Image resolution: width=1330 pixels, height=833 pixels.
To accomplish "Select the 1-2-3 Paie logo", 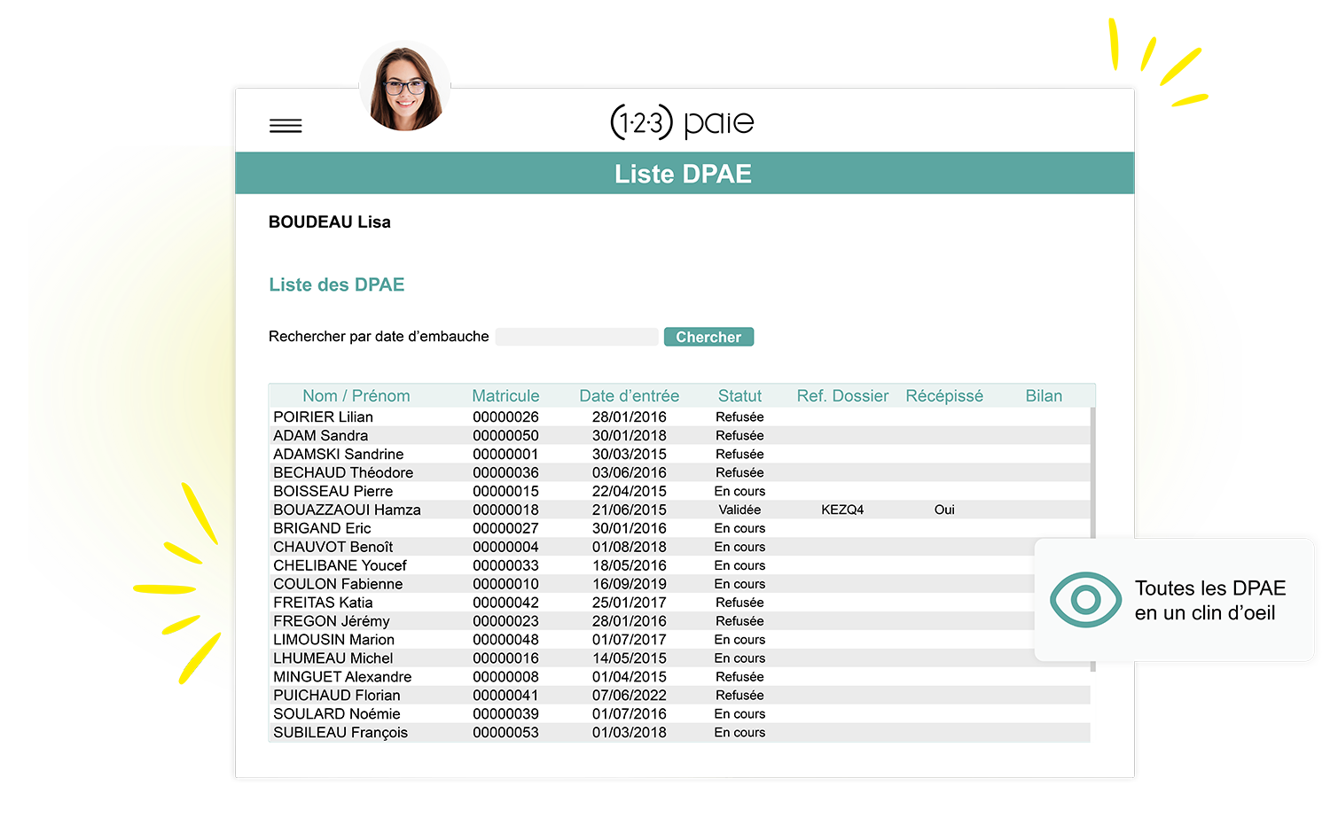I will coord(681,121).
